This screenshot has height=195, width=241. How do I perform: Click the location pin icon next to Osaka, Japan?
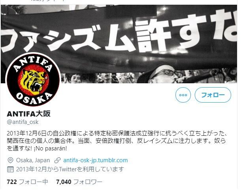pos(10,160)
